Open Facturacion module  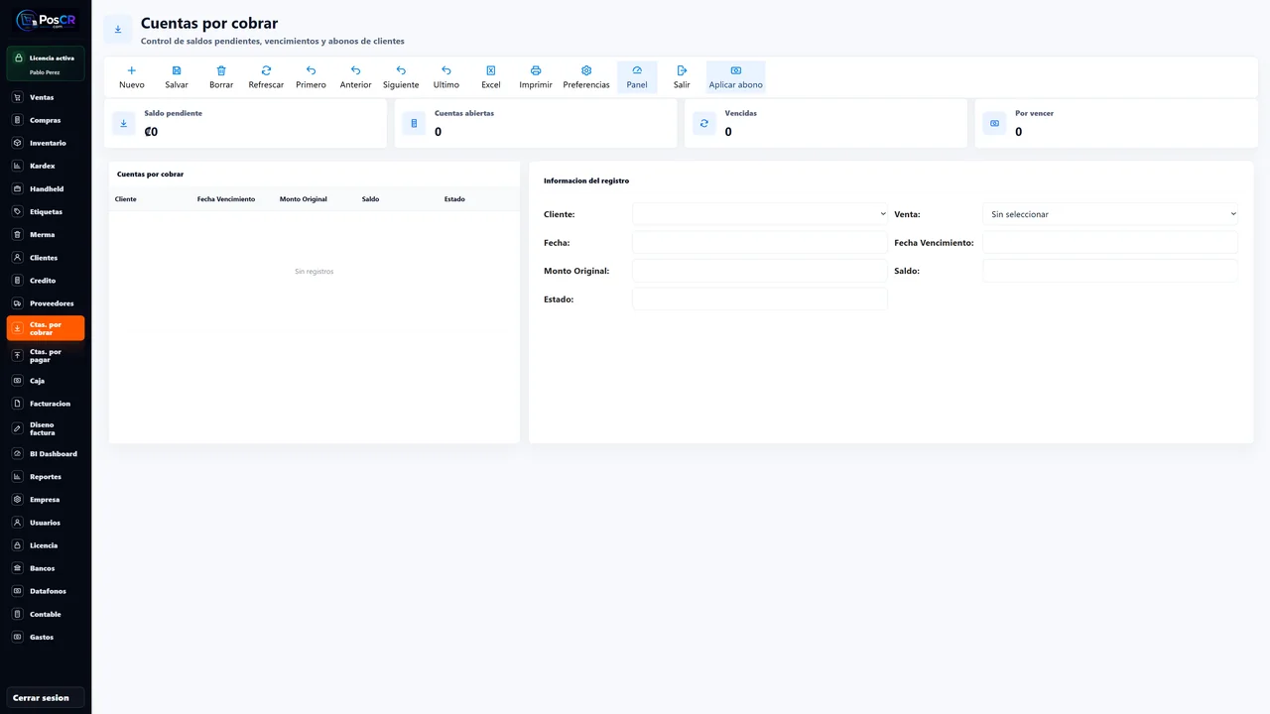[x=46, y=404]
